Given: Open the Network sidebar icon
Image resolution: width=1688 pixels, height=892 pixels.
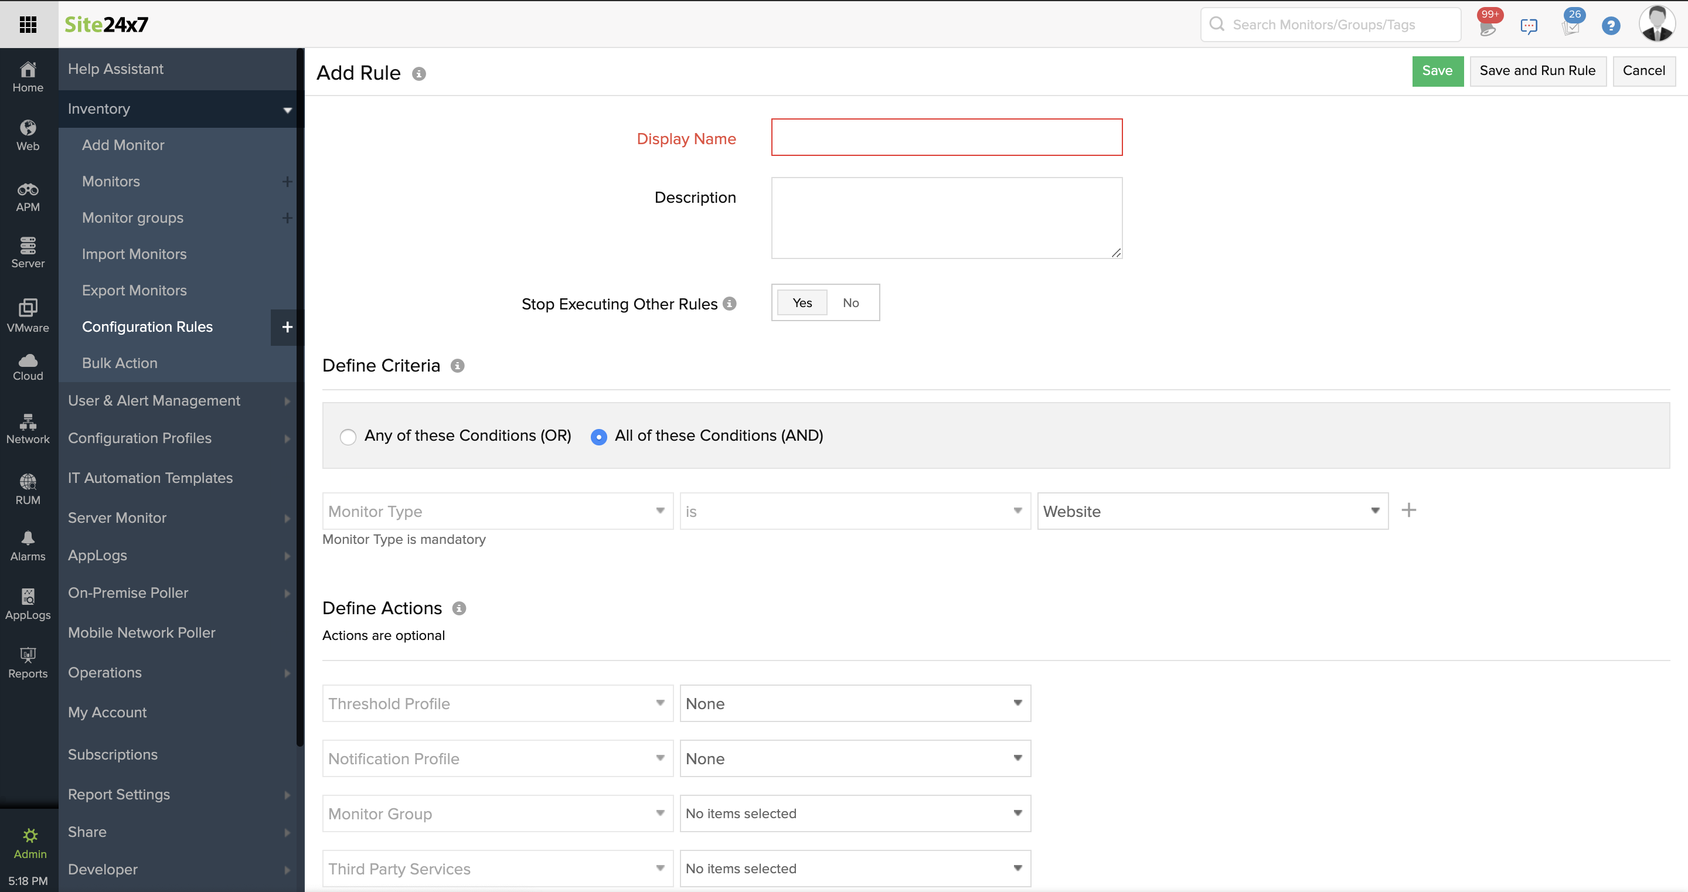Looking at the screenshot, I should (x=28, y=421).
